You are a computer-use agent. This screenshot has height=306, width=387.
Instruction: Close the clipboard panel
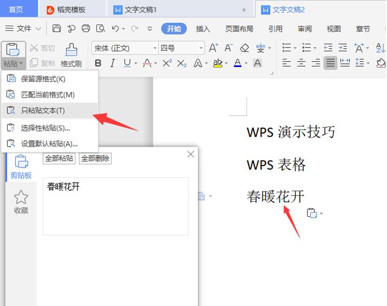191,155
